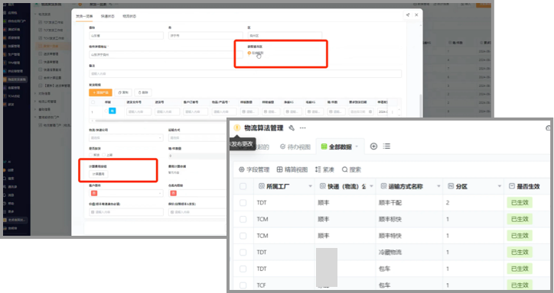Click the 搜索 search tool

click(351, 169)
